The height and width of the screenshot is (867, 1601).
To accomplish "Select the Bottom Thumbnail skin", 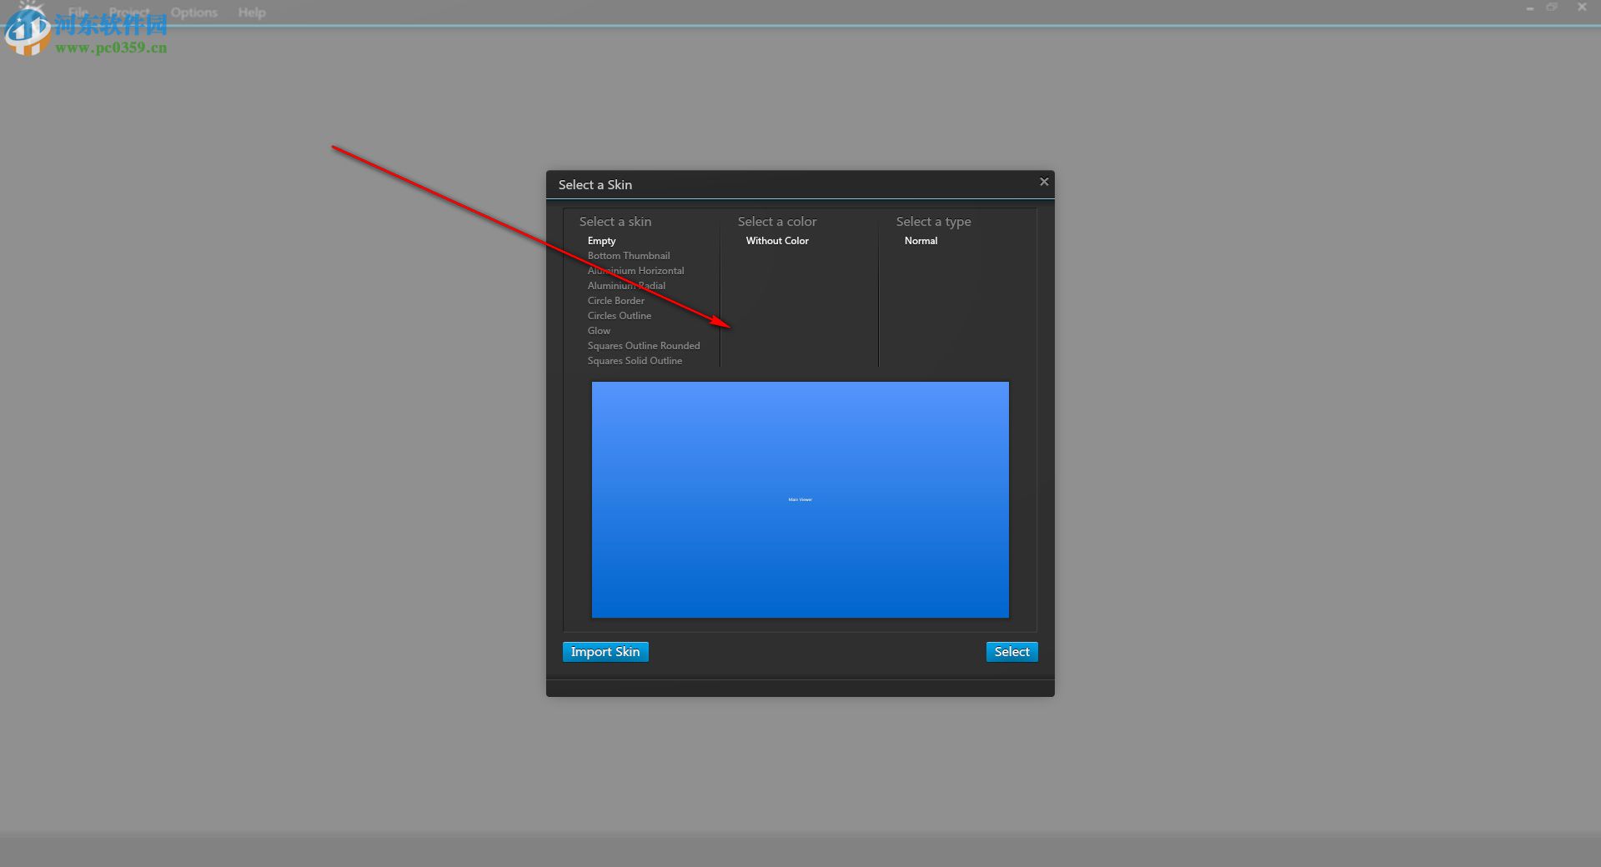I will click(629, 256).
